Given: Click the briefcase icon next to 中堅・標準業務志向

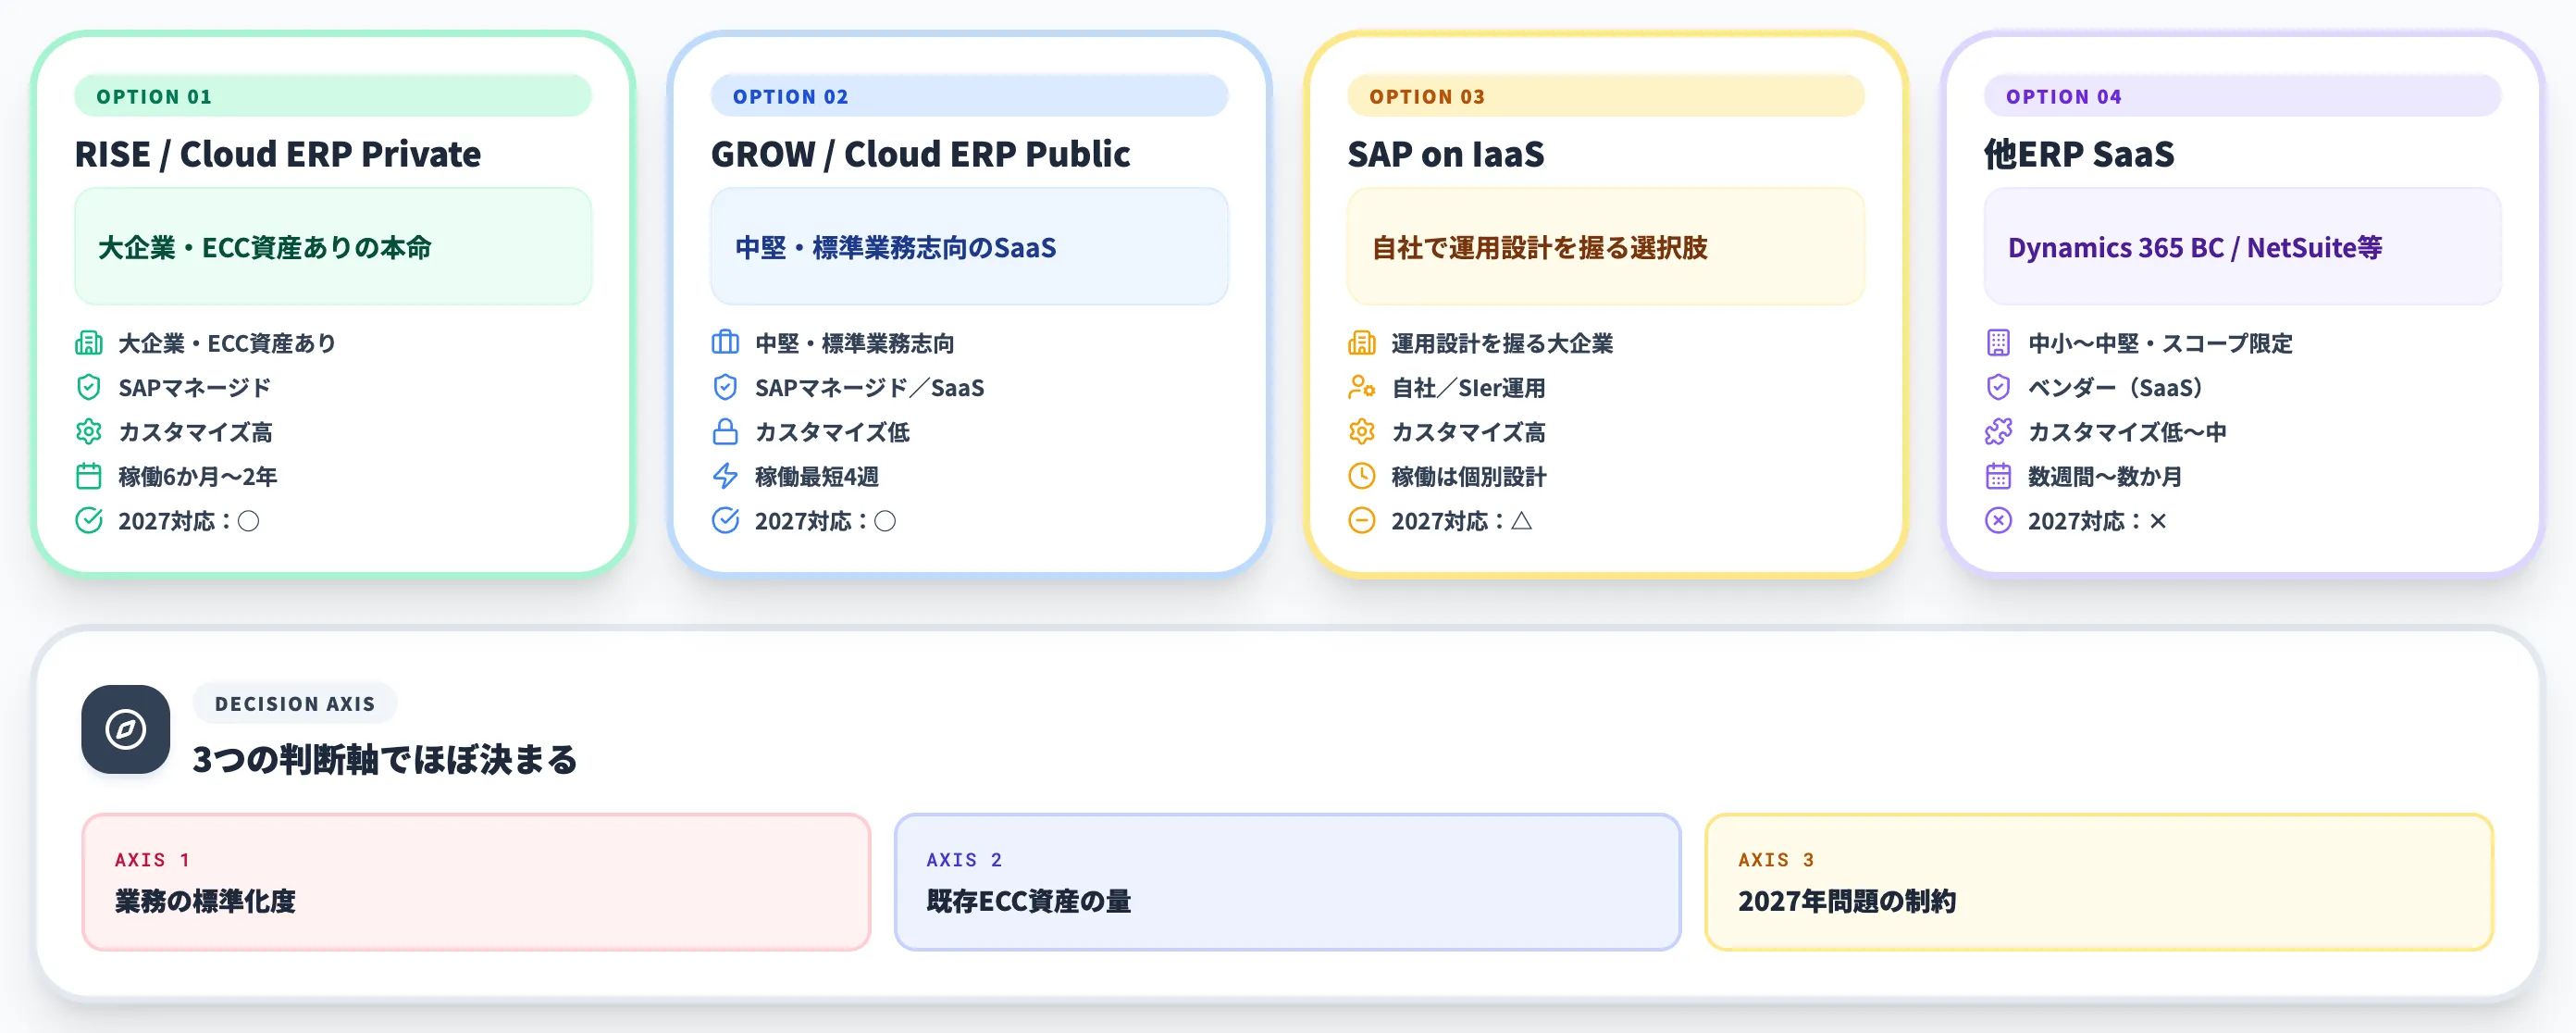Looking at the screenshot, I should click(x=725, y=343).
